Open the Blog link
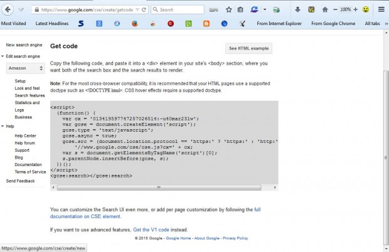 coord(19,157)
